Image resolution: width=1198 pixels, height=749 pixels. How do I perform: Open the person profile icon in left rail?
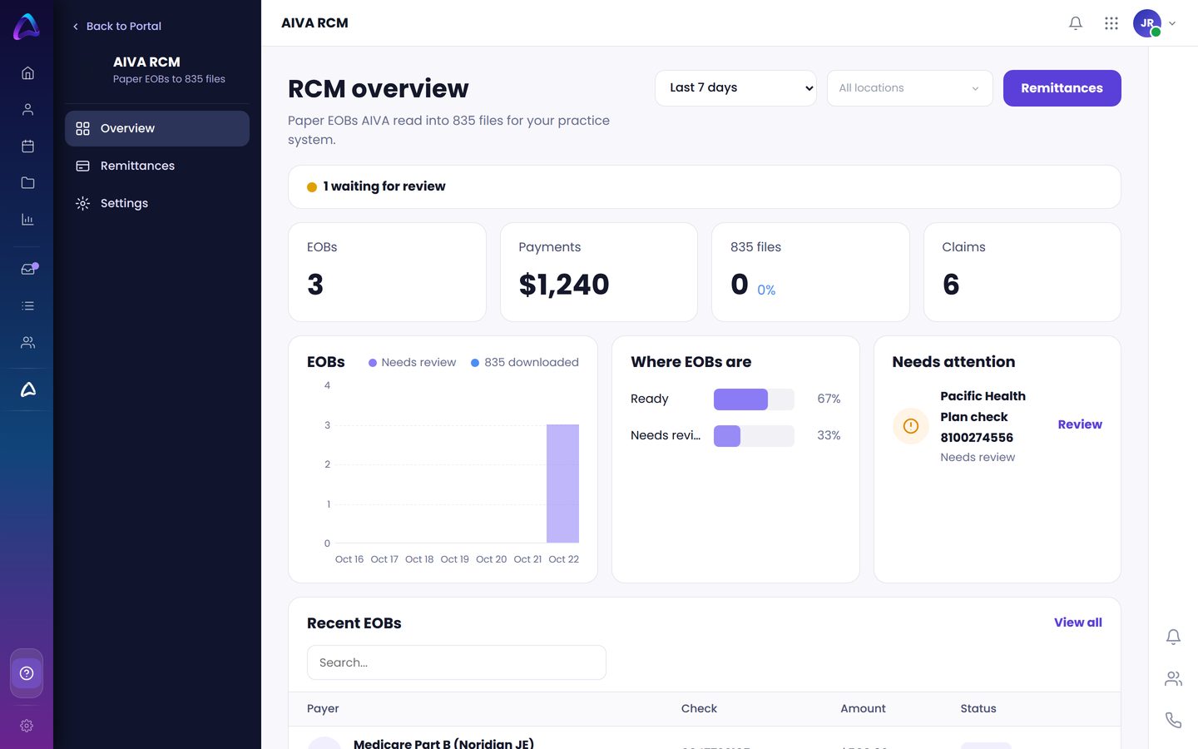pyautogui.click(x=27, y=110)
